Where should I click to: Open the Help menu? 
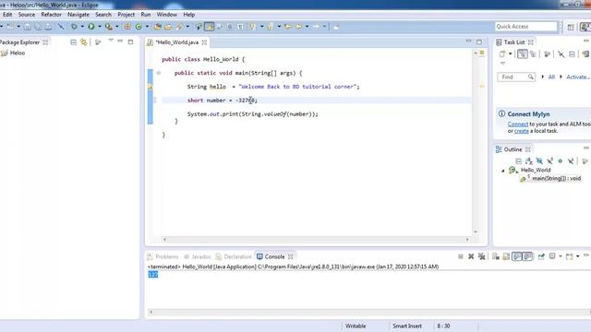pyautogui.click(x=188, y=15)
